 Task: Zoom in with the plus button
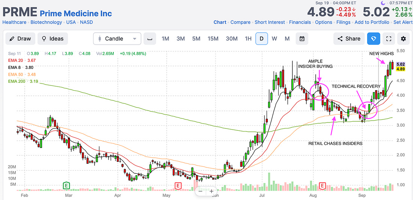coord(211,191)
